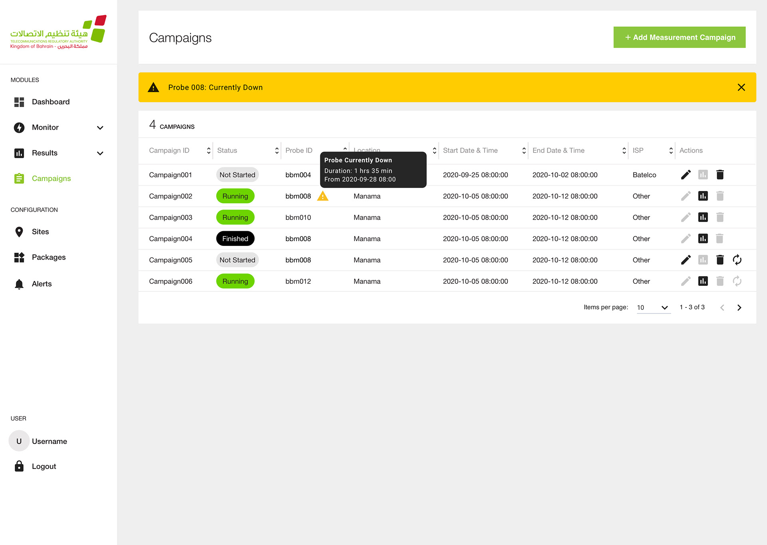Open items per page dropdown

pyautogui.click(x=653, y=307)
